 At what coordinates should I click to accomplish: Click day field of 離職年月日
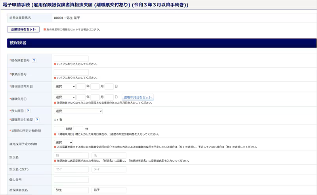[x=109, y=97]
